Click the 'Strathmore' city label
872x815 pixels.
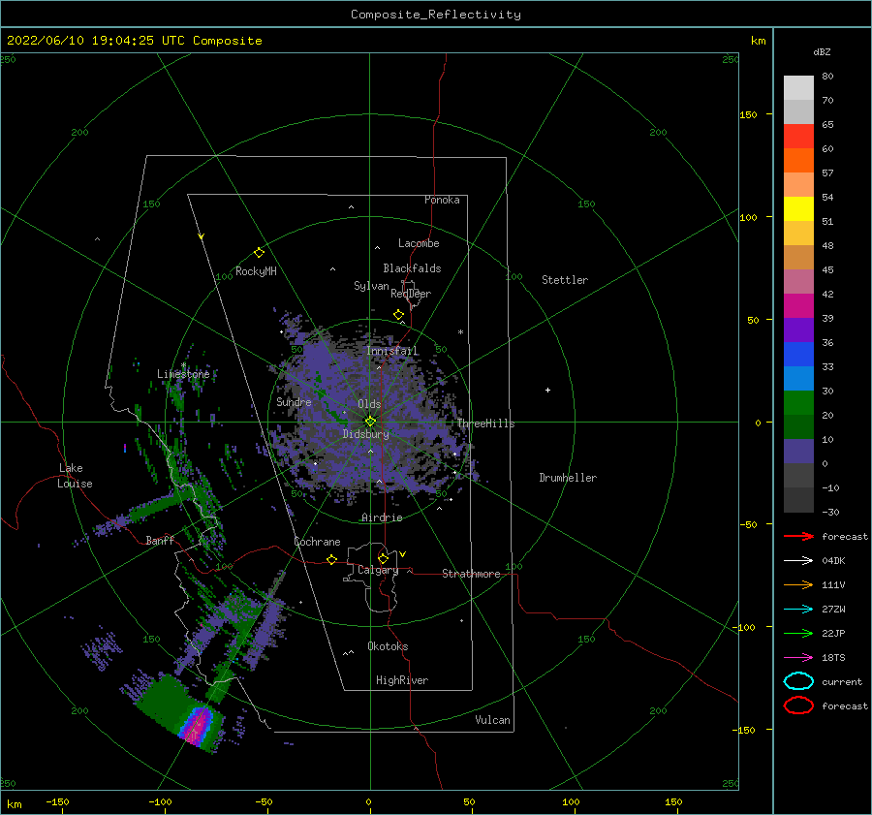click(x=471, y=574)
